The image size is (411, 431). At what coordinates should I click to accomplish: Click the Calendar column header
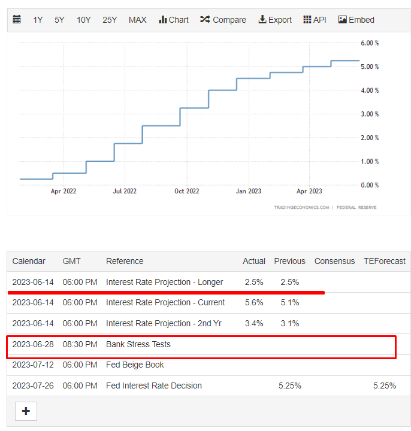tap(29, 261)
